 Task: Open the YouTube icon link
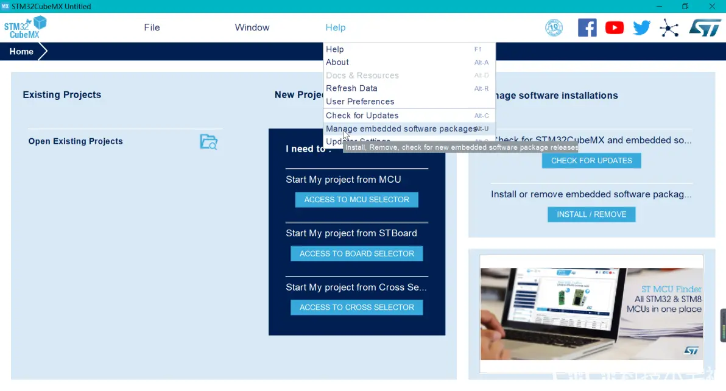(x=615, y=28)
